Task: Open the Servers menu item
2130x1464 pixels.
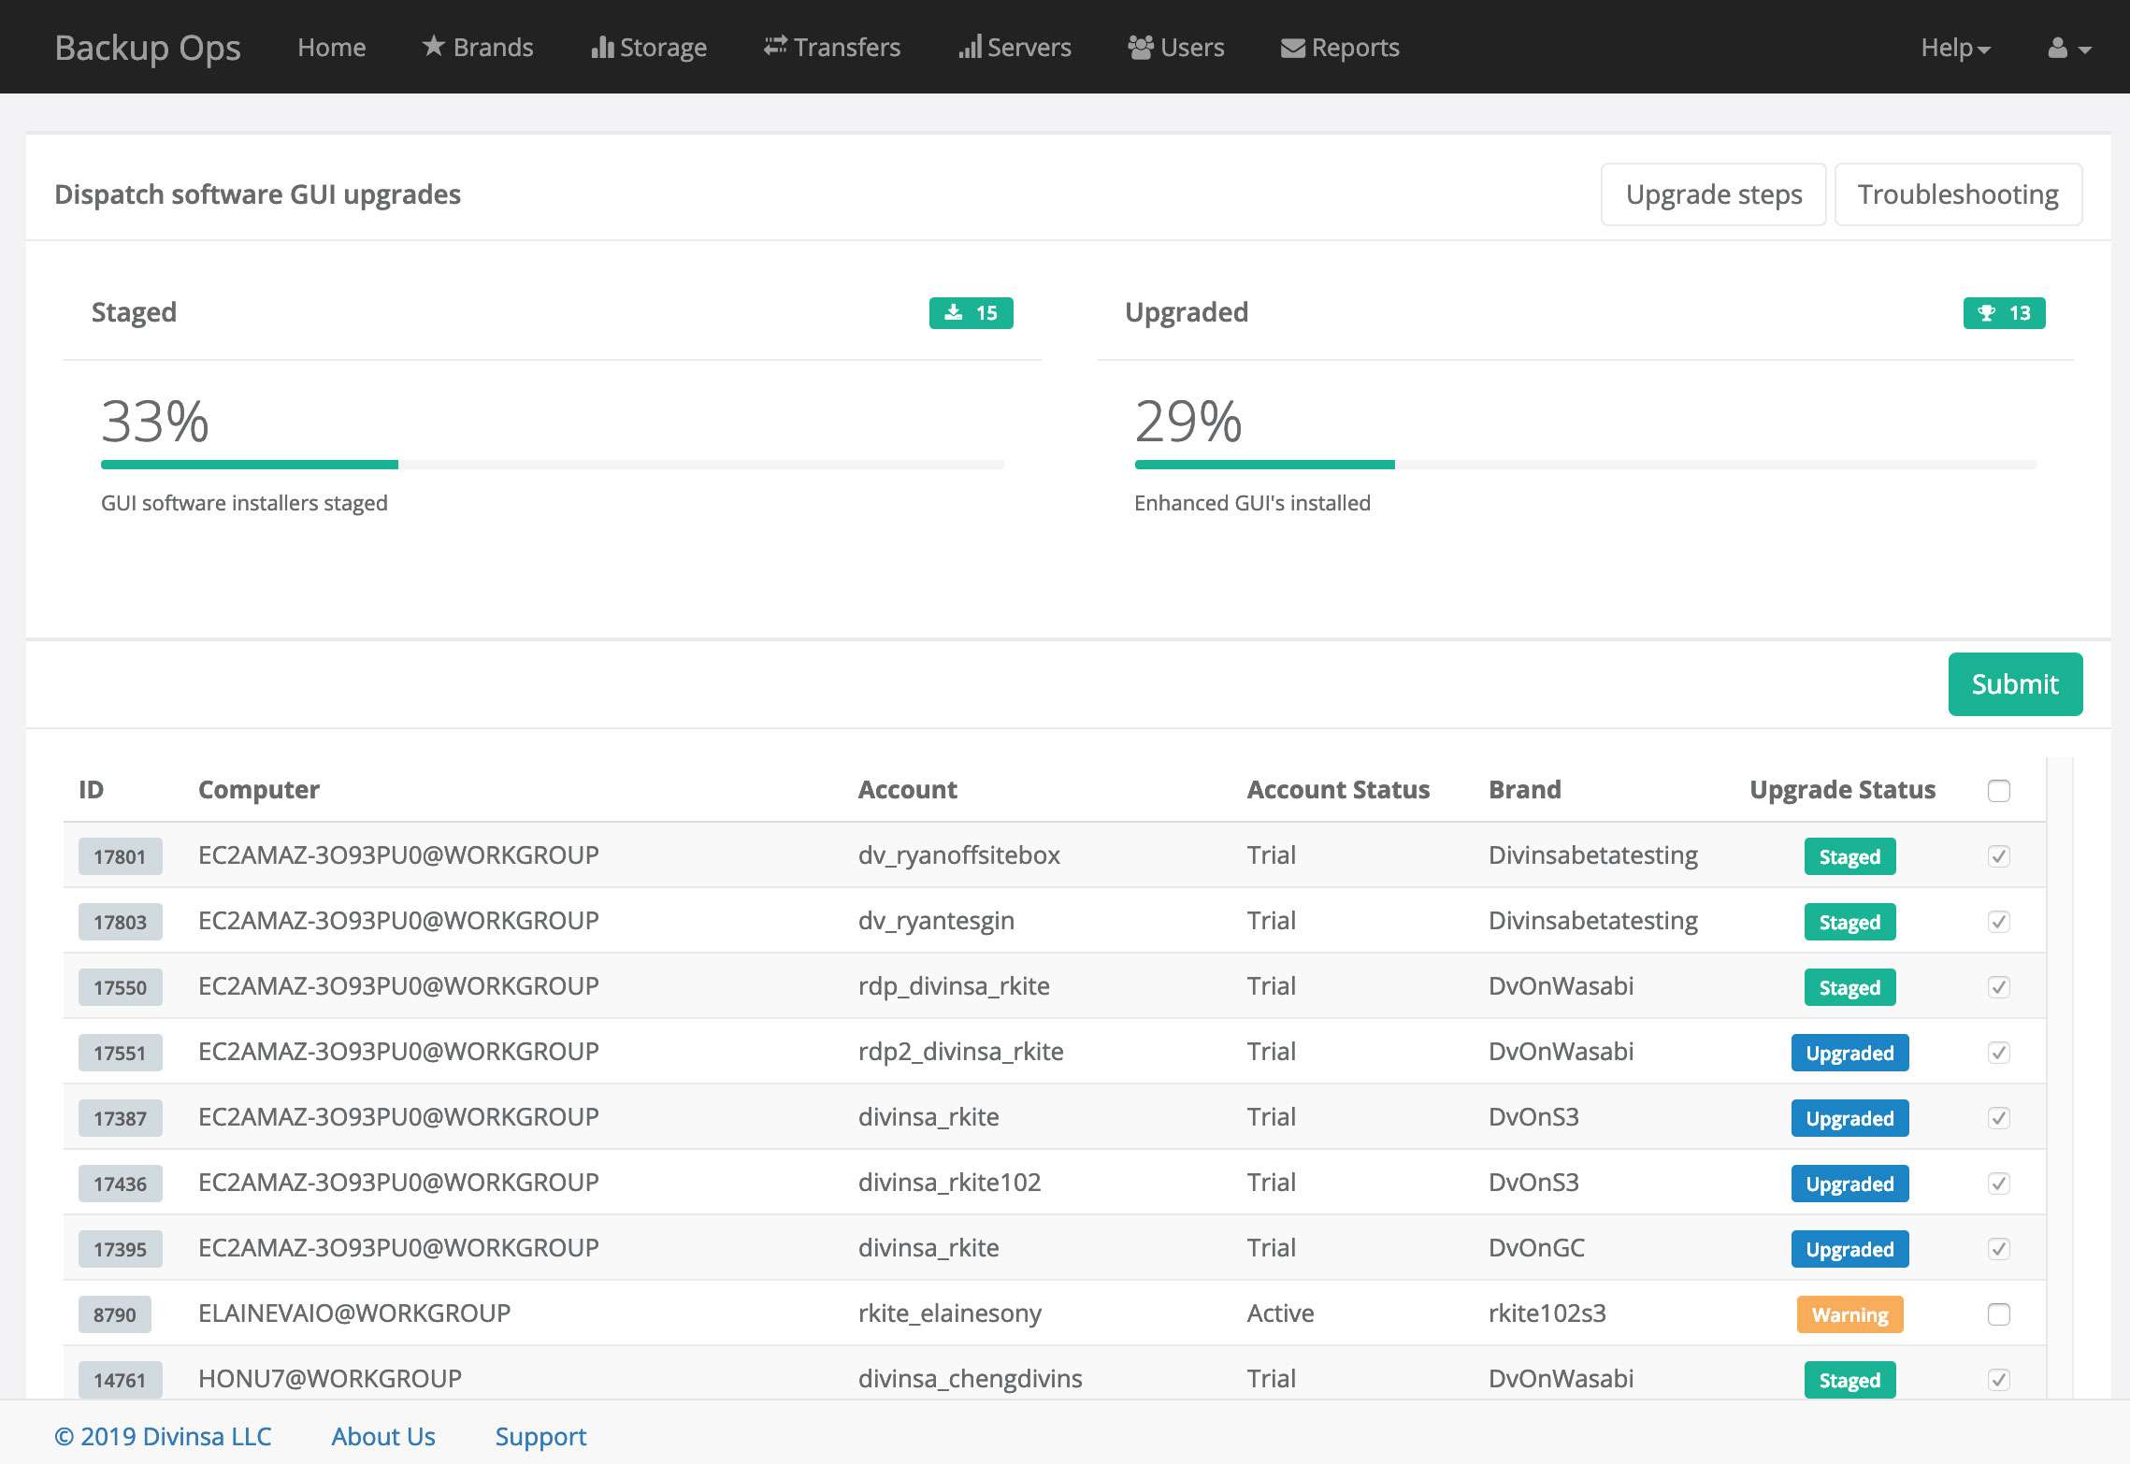Action: 1015,47
